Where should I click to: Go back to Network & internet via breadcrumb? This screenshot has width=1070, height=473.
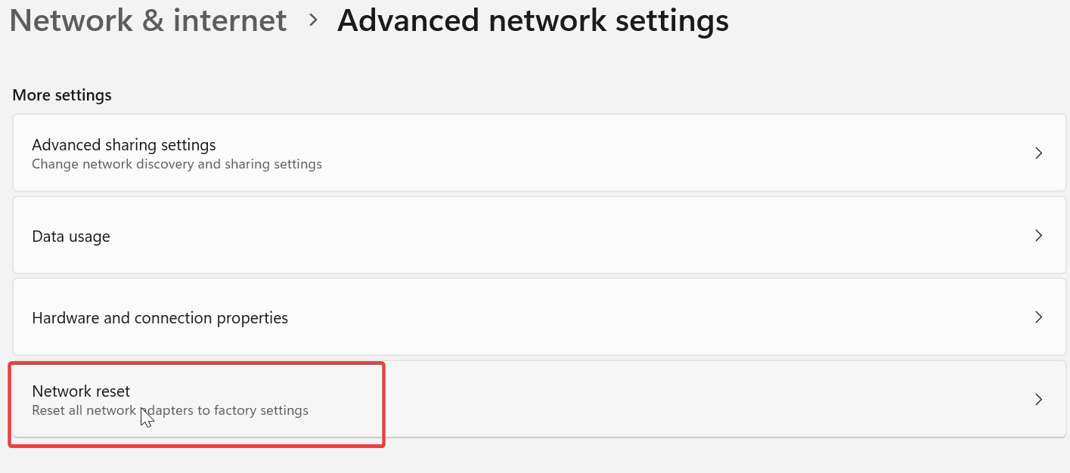pos(147,20)
